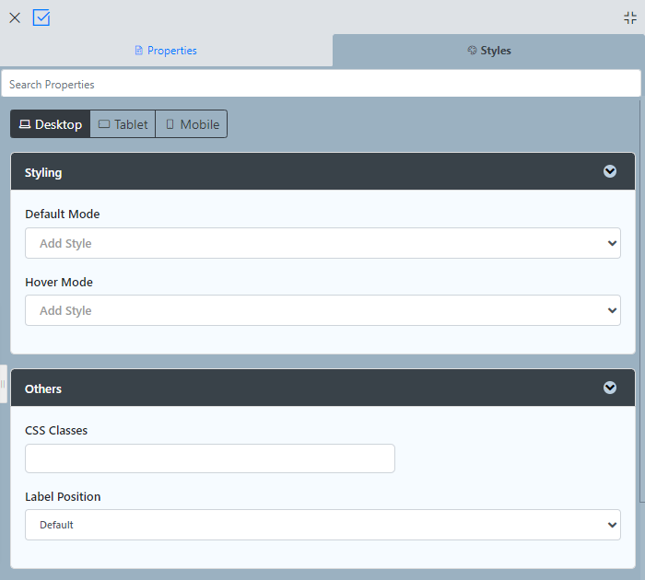Select the Mobile device view
Viewport: 645px width, 580px height.
(192, 124)
